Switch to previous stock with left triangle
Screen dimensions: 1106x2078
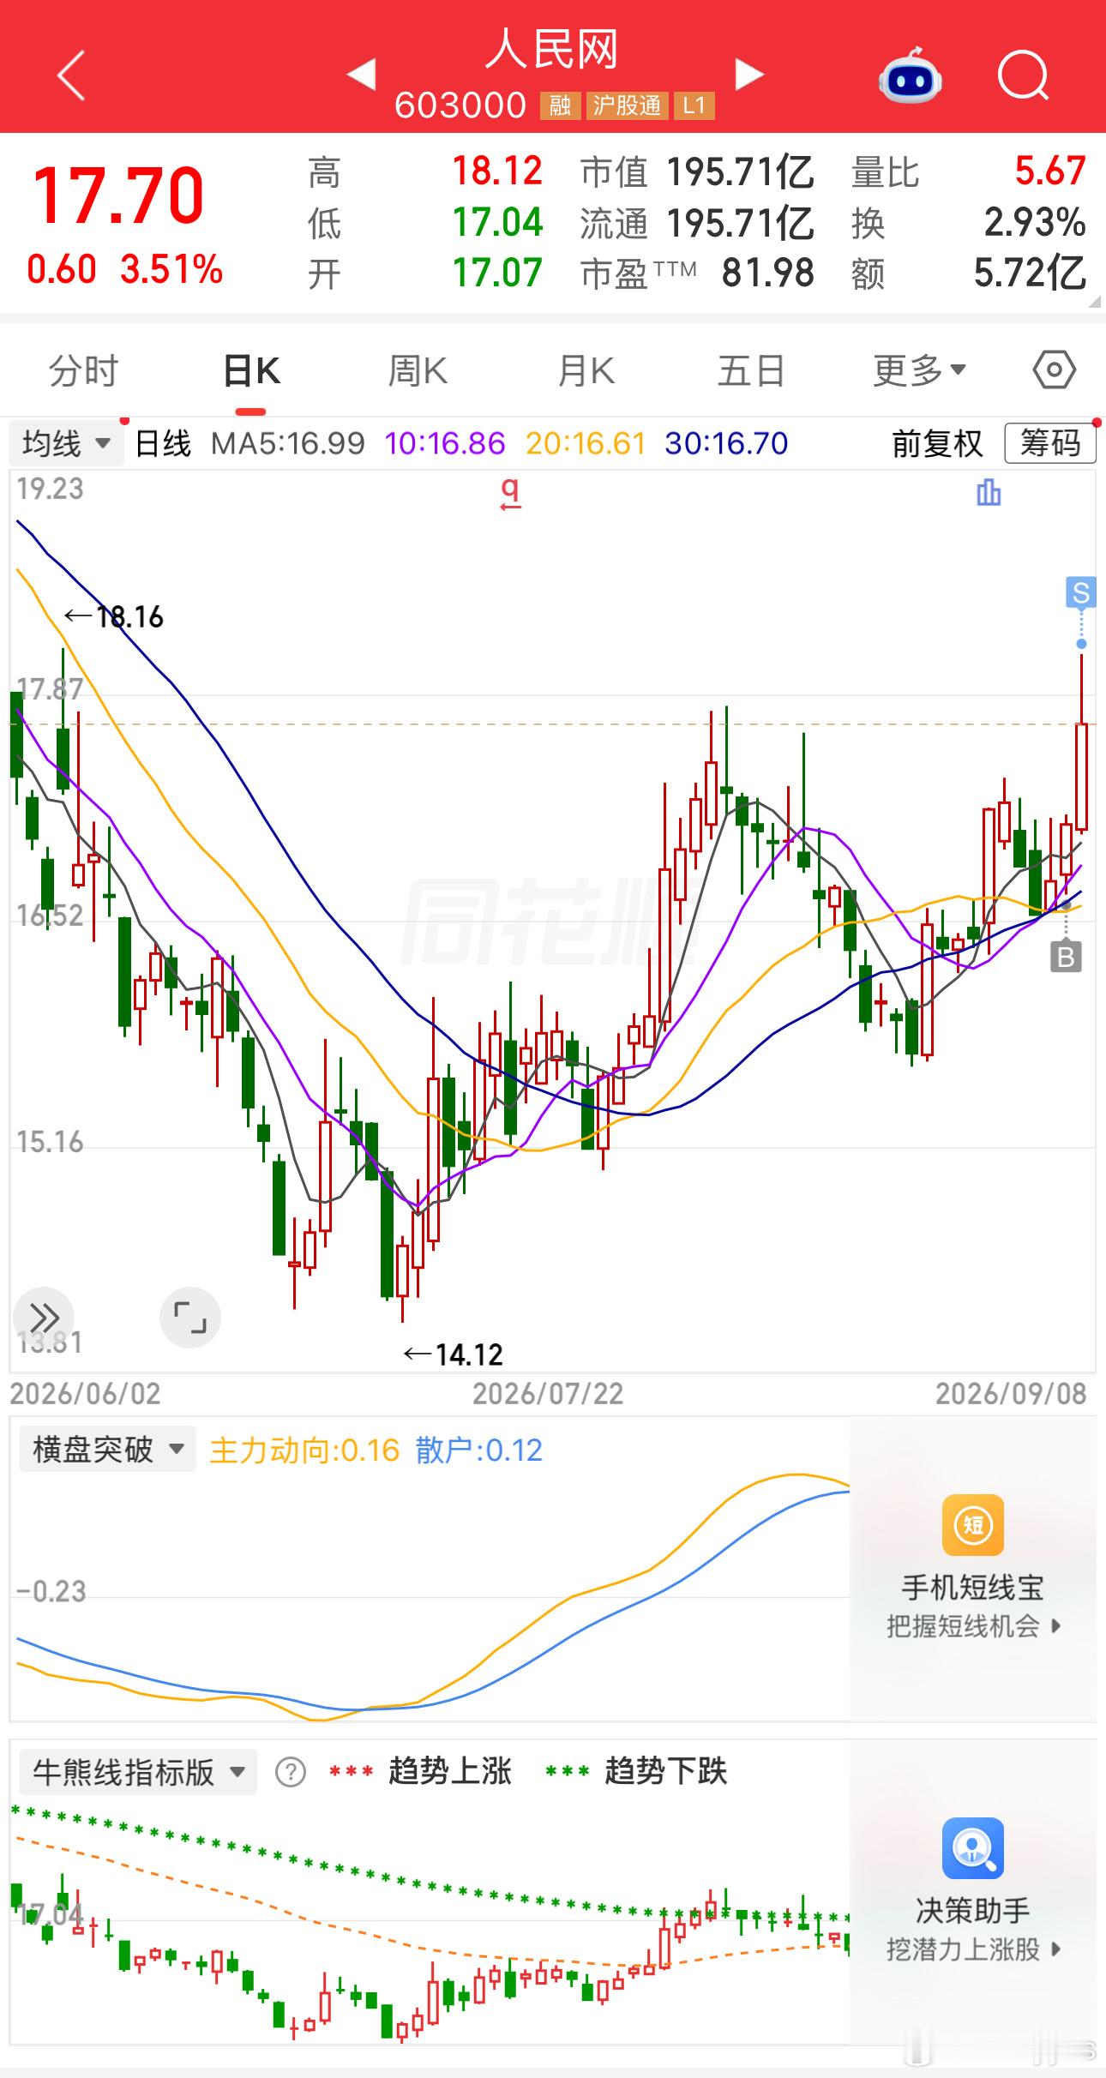point(361,75)
